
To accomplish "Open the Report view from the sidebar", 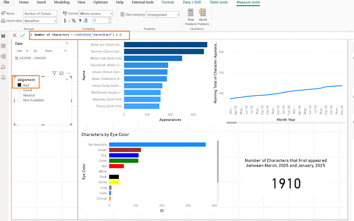I will (3, 36).
